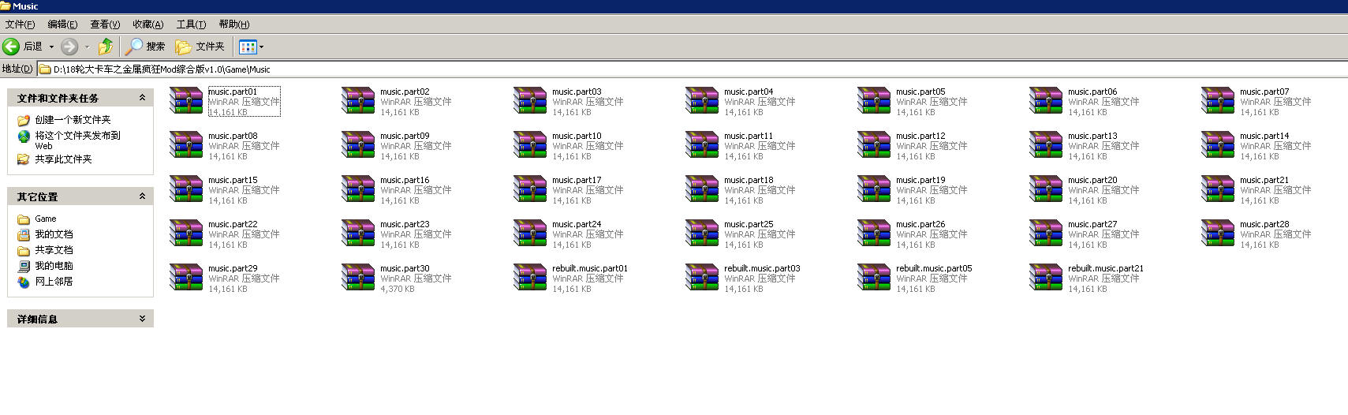
Task: Click 创建一个新文件夹 link
Action: pyautogui.click(x=73, y=120)
